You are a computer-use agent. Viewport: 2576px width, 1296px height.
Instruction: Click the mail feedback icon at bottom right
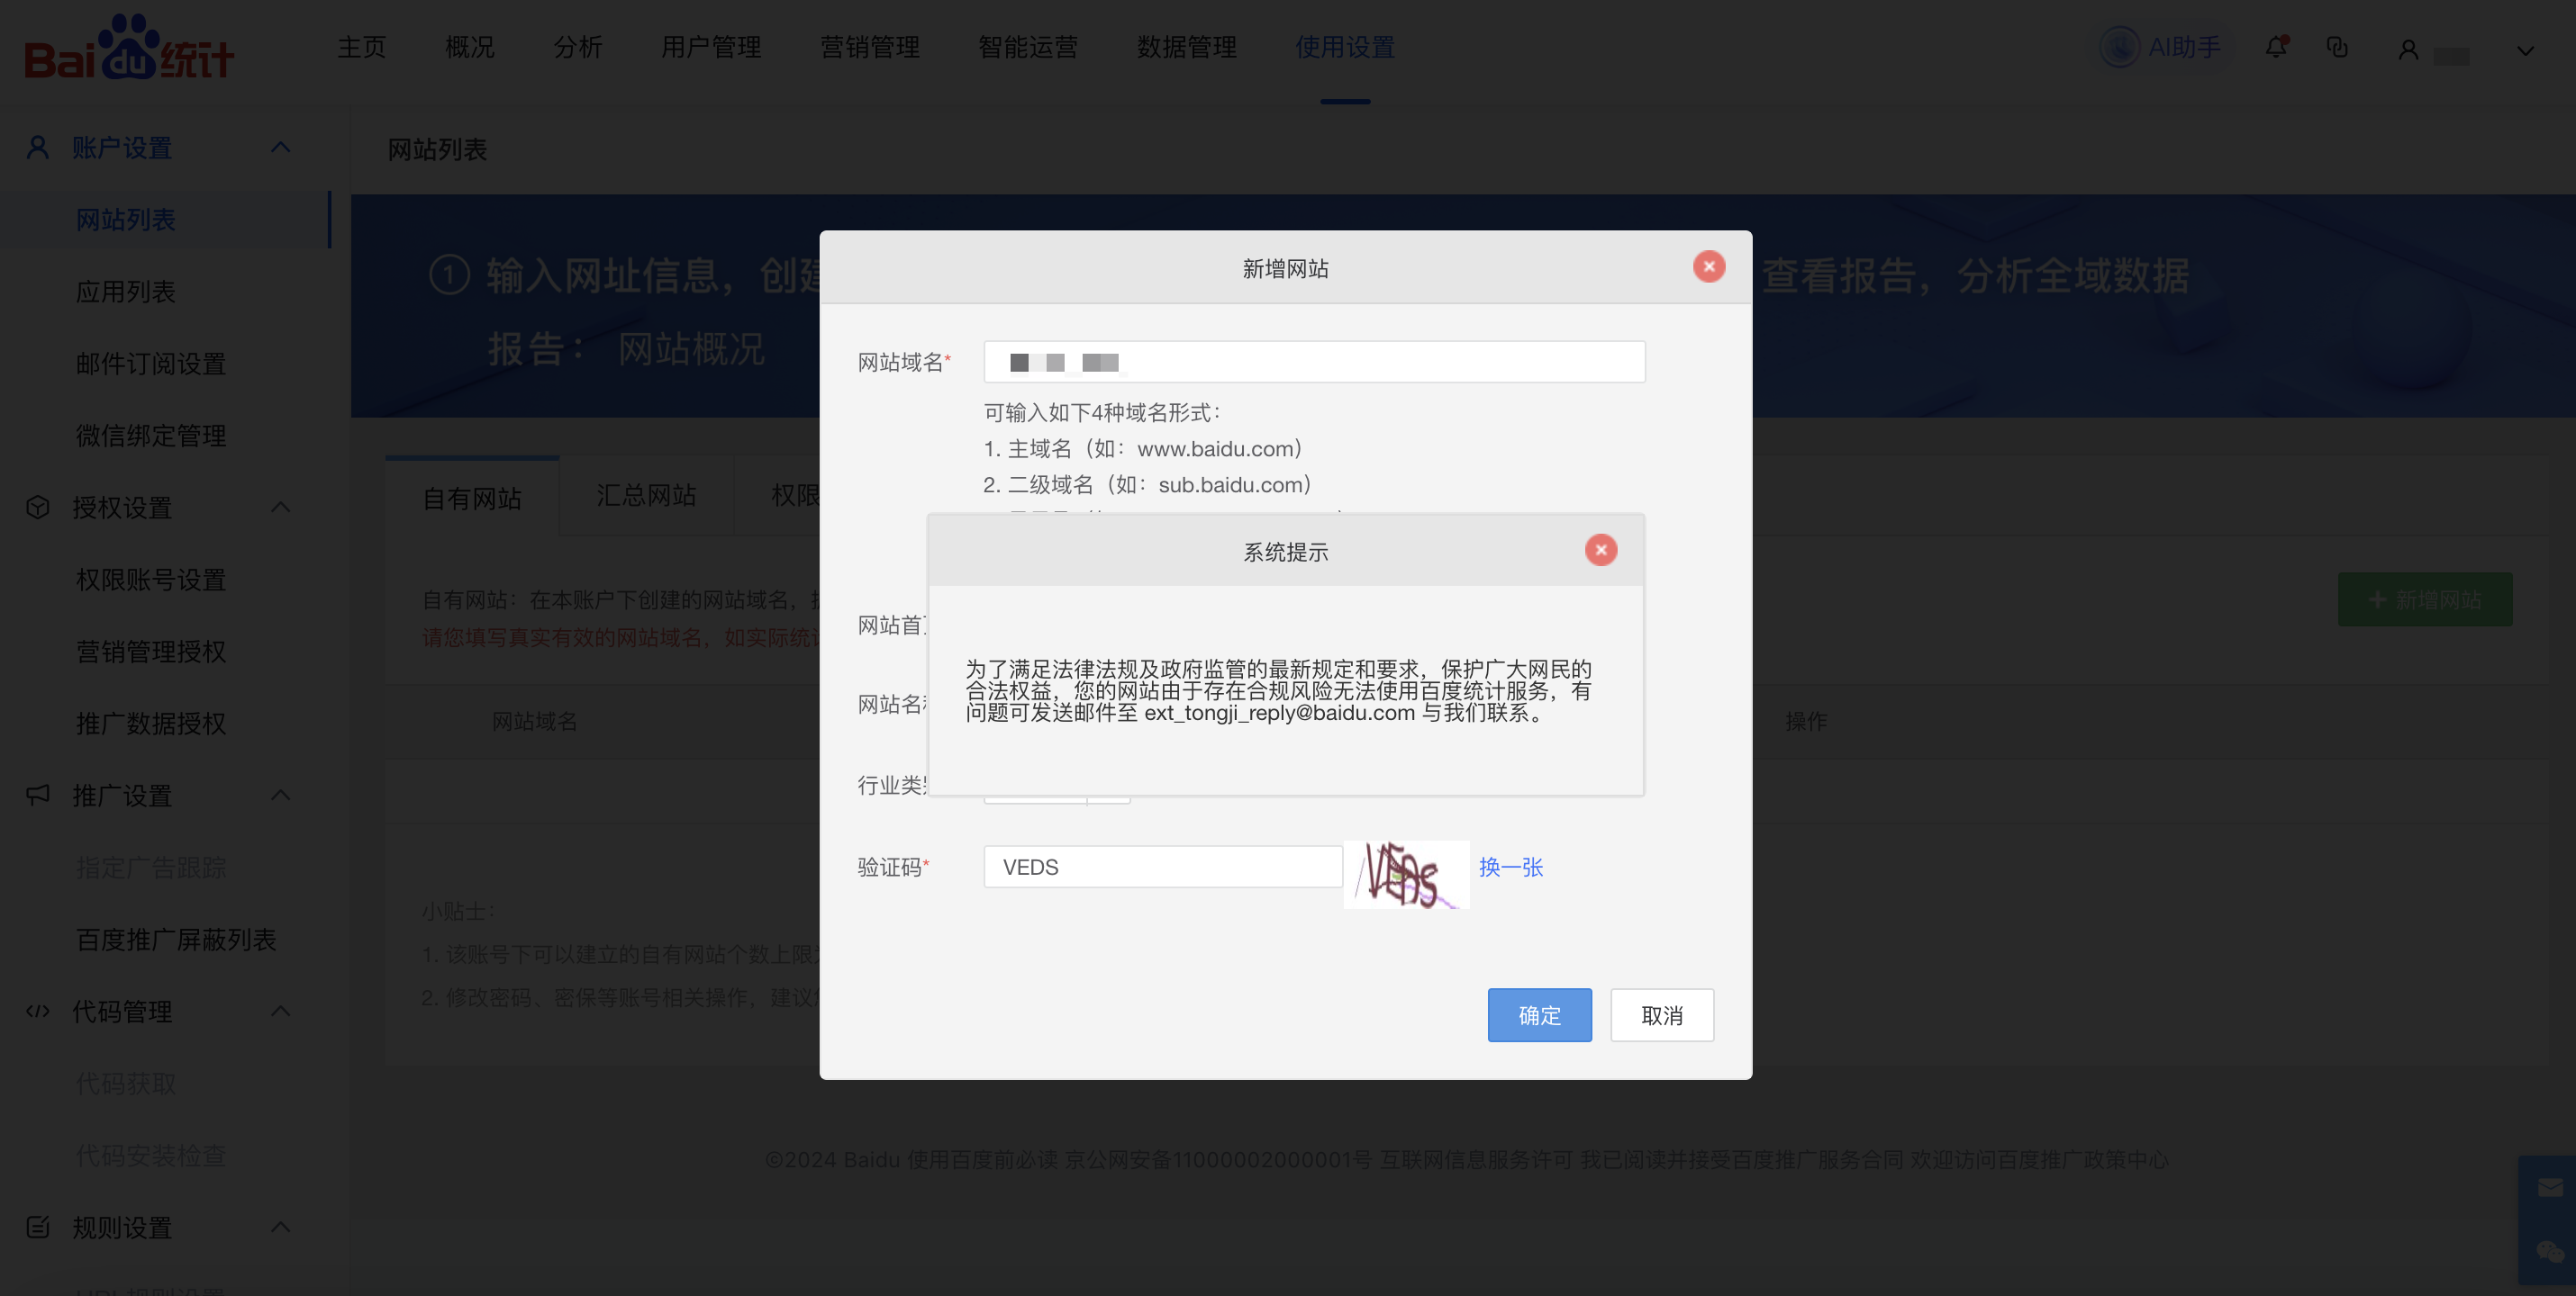2550,1187
